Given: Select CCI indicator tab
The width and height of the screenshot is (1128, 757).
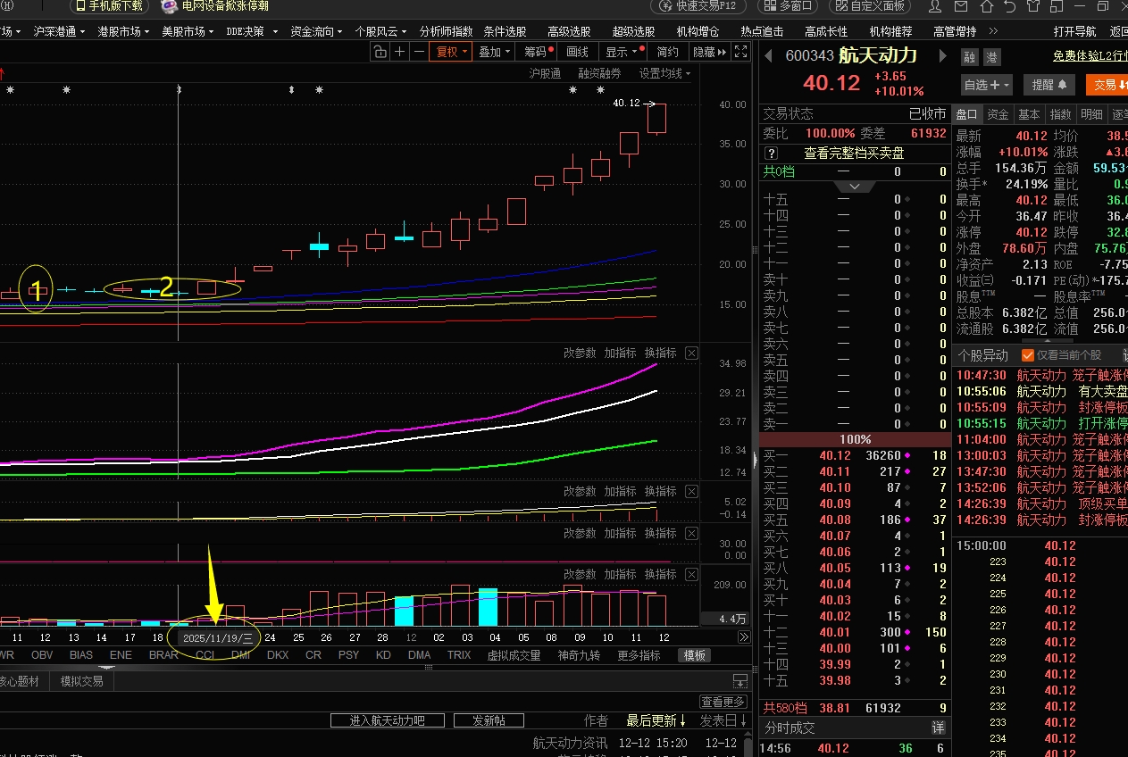Looking at the screenshot, I should point(205,655).
